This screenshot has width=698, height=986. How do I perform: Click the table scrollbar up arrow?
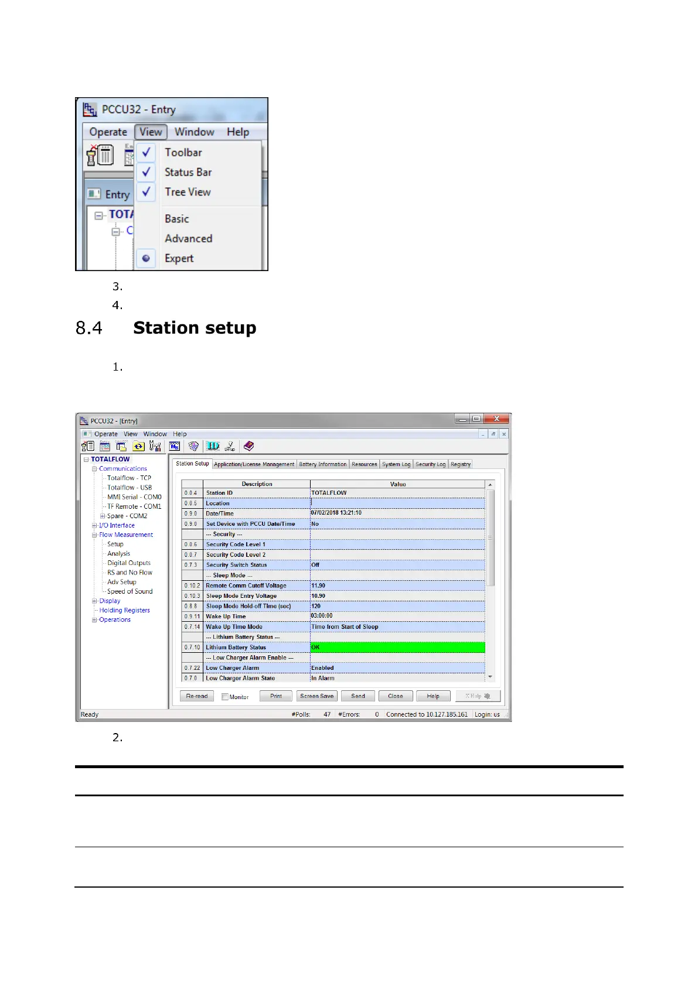tap(491, 485)
